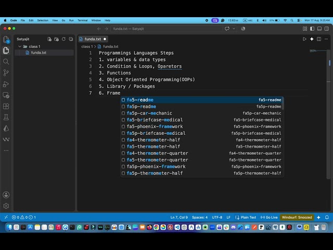Viewport: 333px width, 250px height.
Task: Open errors and warnings count in status bar
Action: click(24, 217)
